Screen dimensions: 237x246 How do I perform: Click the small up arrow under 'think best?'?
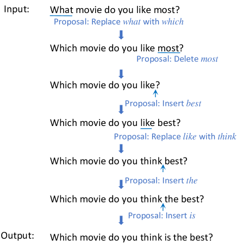click(x=163, y=168)
